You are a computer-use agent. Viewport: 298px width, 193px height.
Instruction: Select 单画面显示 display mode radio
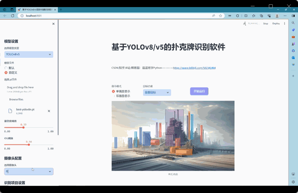pos(113,91)
